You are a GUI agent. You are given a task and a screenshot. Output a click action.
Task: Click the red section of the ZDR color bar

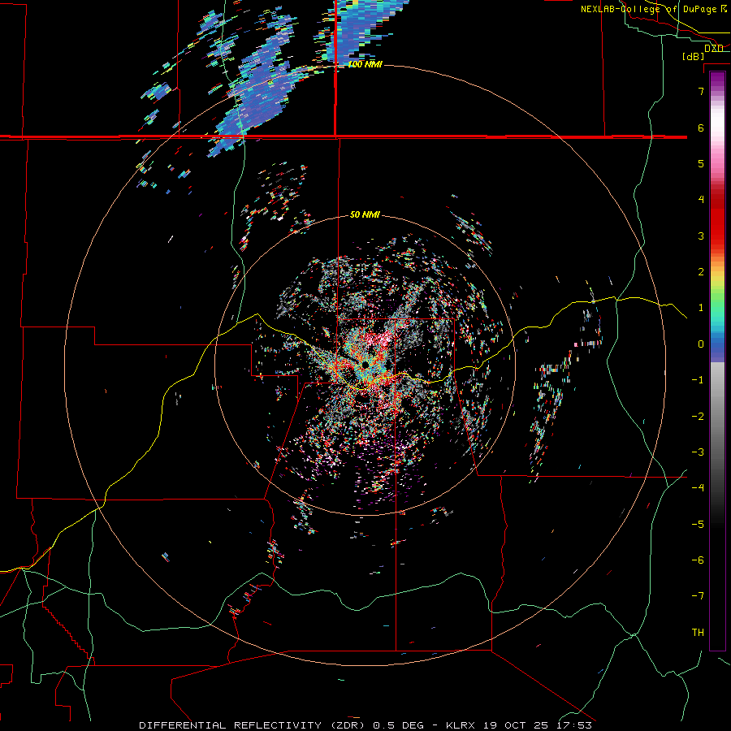coord(717,219)
